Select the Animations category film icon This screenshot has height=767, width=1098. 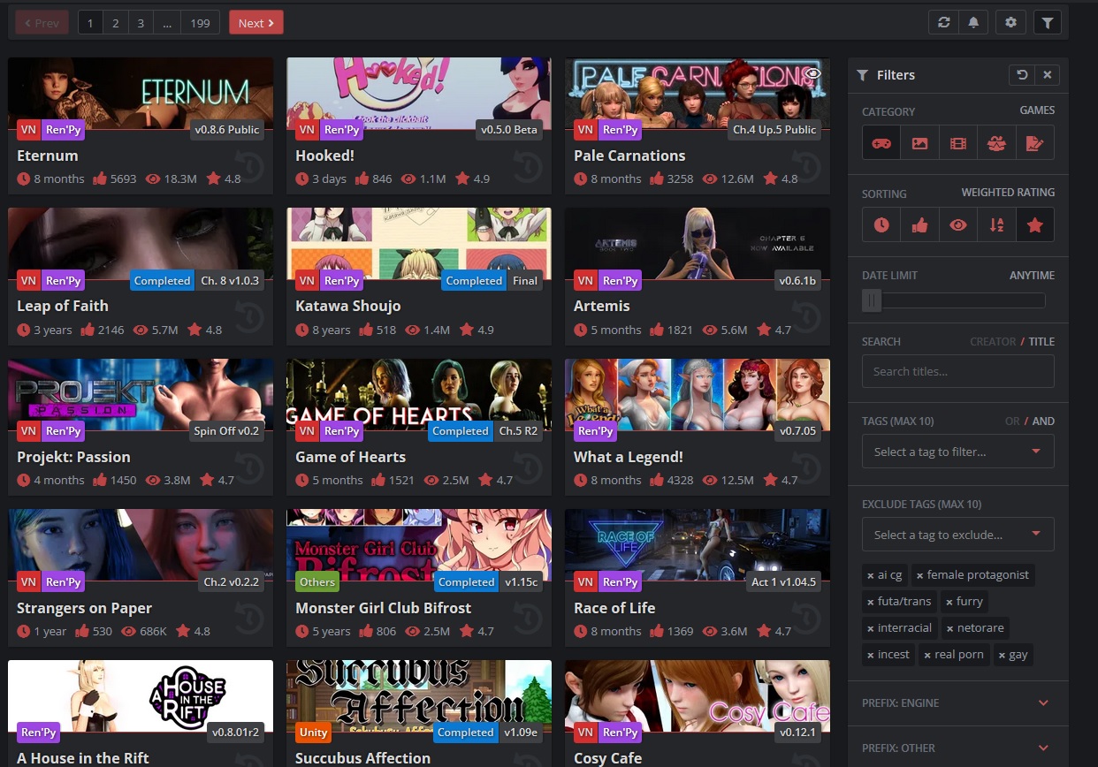(957, 142)
